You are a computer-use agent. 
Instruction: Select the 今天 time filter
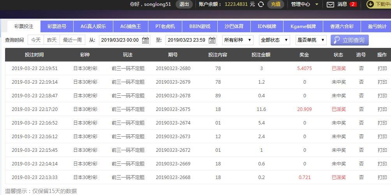35,40
